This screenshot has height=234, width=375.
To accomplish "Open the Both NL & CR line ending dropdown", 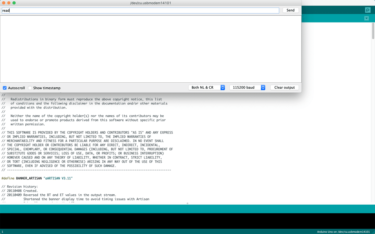I will tap(207, 88).
